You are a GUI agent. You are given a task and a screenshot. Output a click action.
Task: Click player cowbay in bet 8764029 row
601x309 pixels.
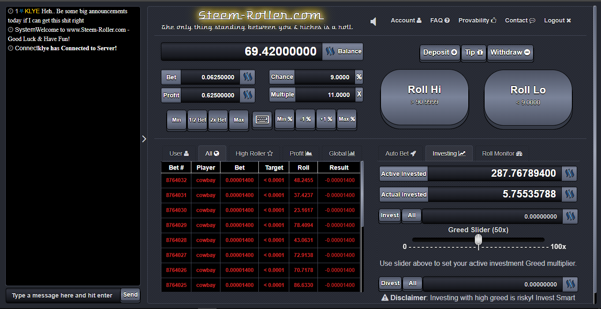tap(206, 225)
